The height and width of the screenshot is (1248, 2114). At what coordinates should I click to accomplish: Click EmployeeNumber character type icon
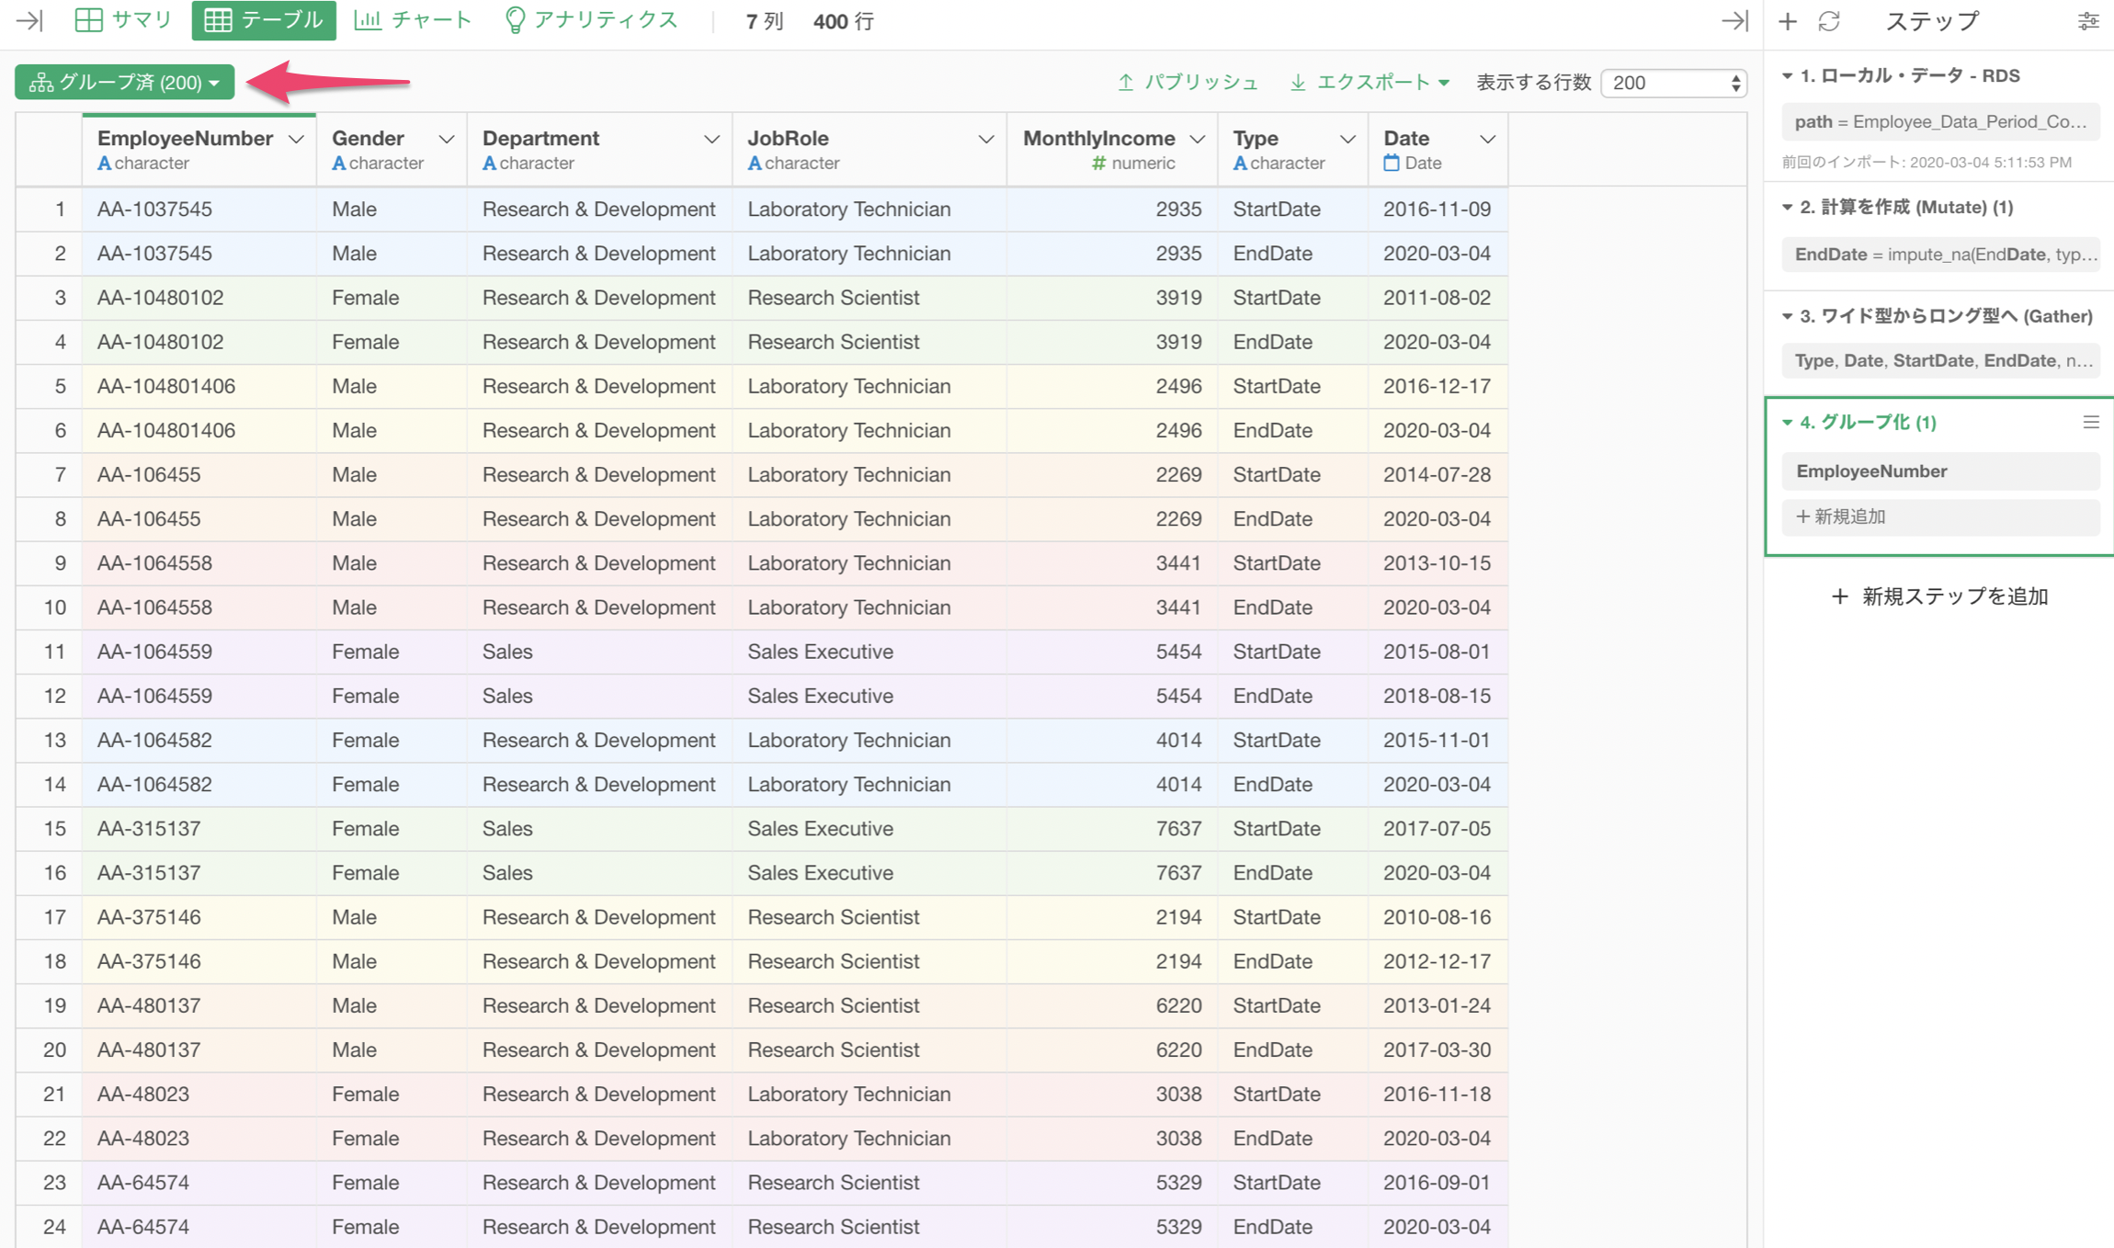(x=105, y=163)
